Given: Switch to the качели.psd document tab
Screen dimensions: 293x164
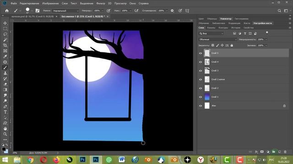Looking at the screenshot, I should click(x=33, y=16).
